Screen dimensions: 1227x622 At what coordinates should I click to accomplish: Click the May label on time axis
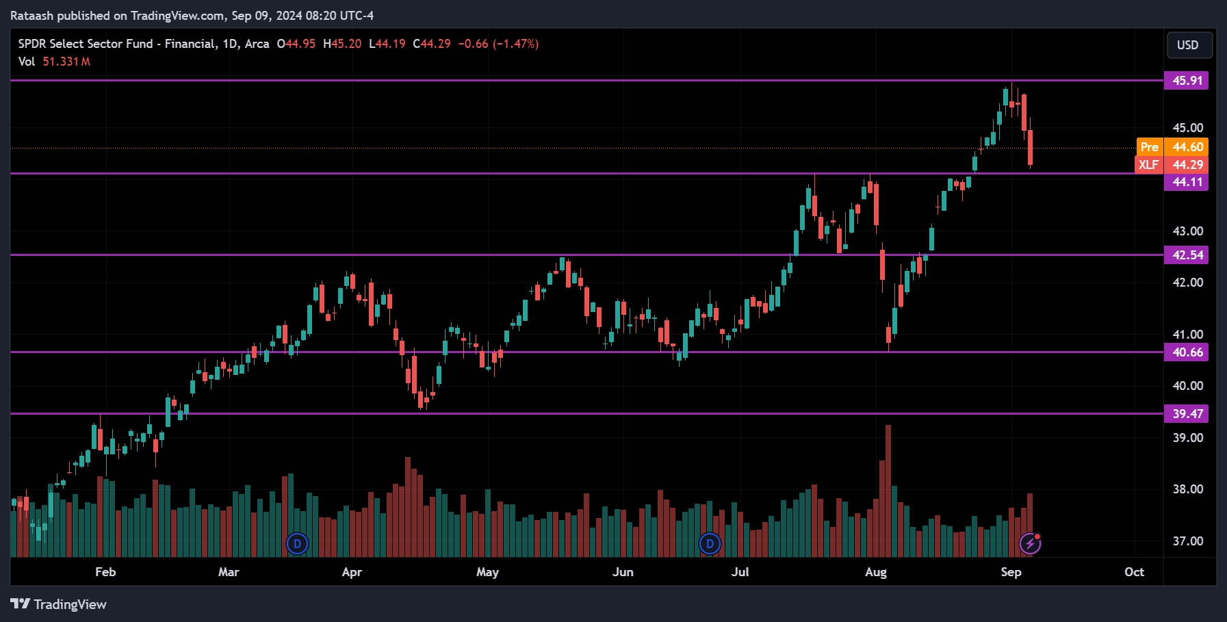(487, 572)
